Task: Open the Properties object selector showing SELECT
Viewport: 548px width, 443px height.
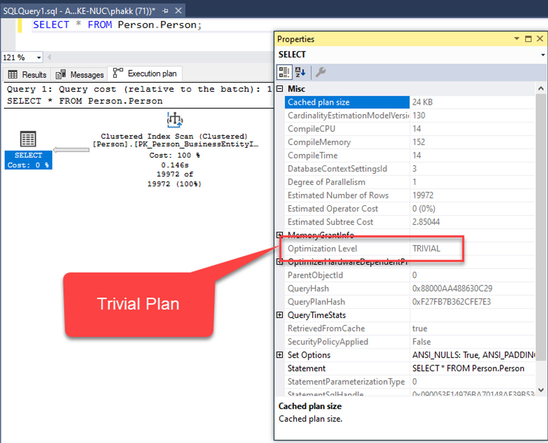Action: pyautogui.click(x=542, y=54)
